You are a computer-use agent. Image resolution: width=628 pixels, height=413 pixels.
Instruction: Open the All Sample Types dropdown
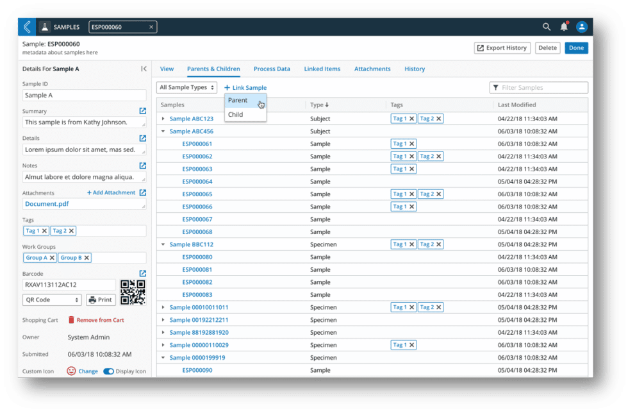tap(186, 87)
